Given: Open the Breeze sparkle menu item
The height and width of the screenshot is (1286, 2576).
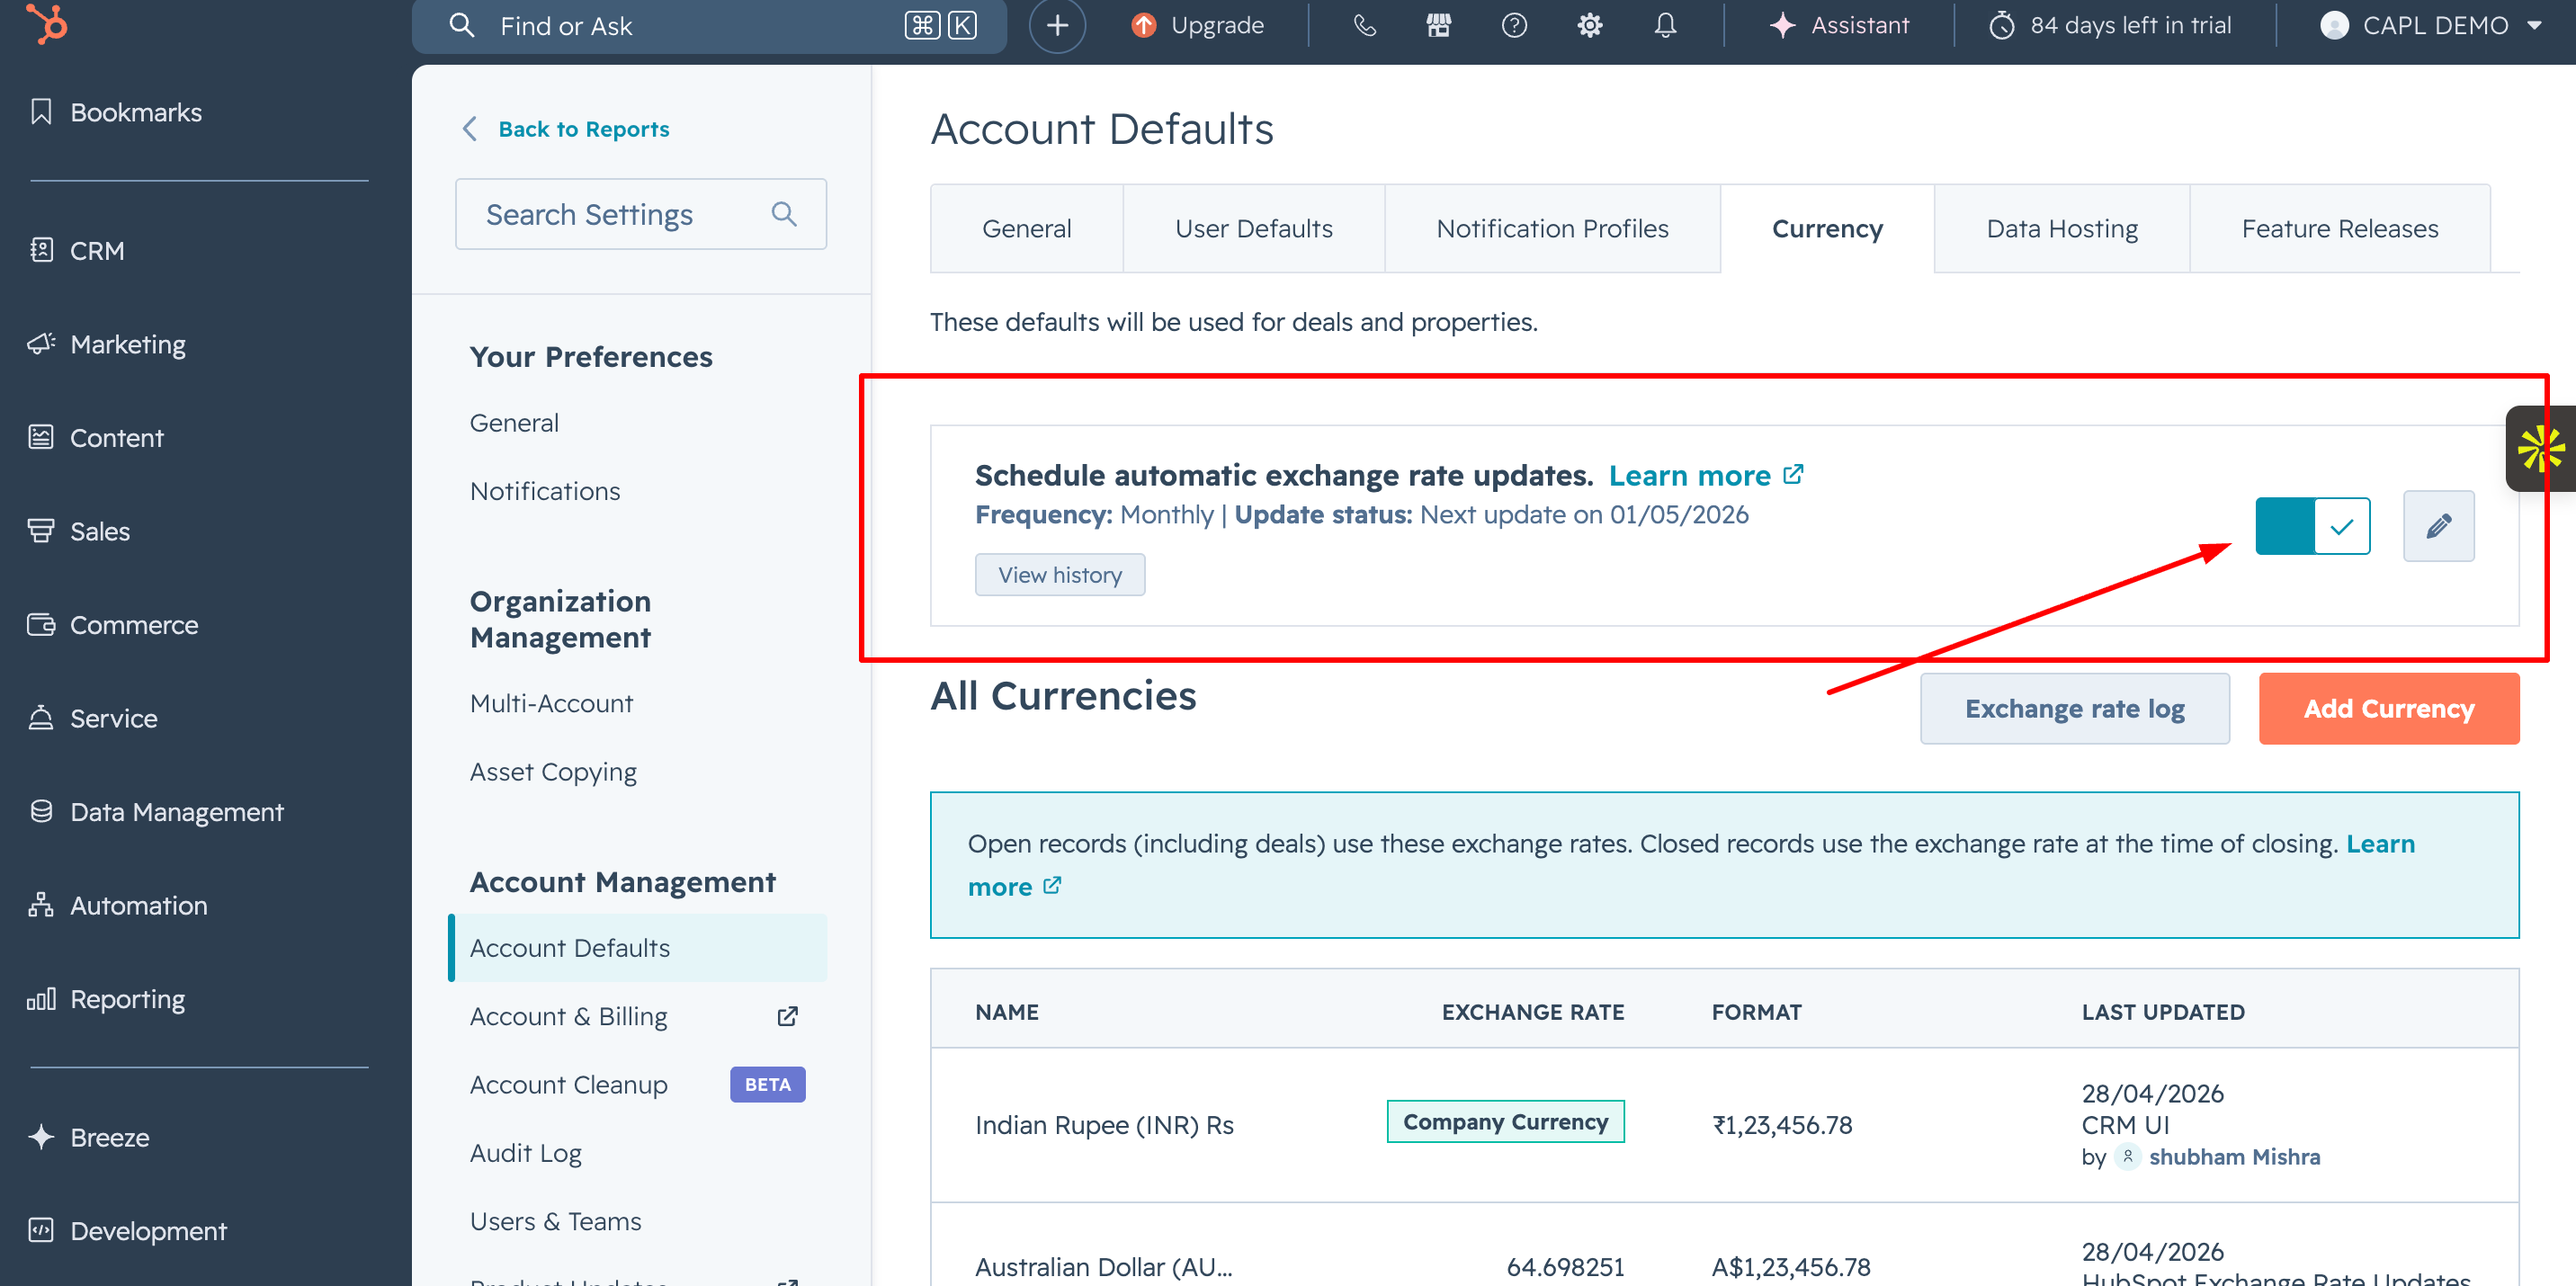Looking at the screenshot, I should pyautogui.click(x=109, y=1137).
